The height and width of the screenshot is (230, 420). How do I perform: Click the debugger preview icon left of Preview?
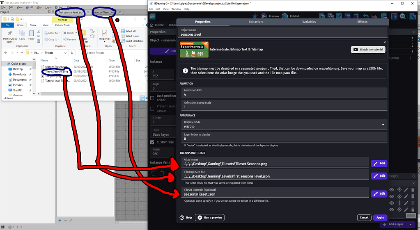(x=255, y=16)
